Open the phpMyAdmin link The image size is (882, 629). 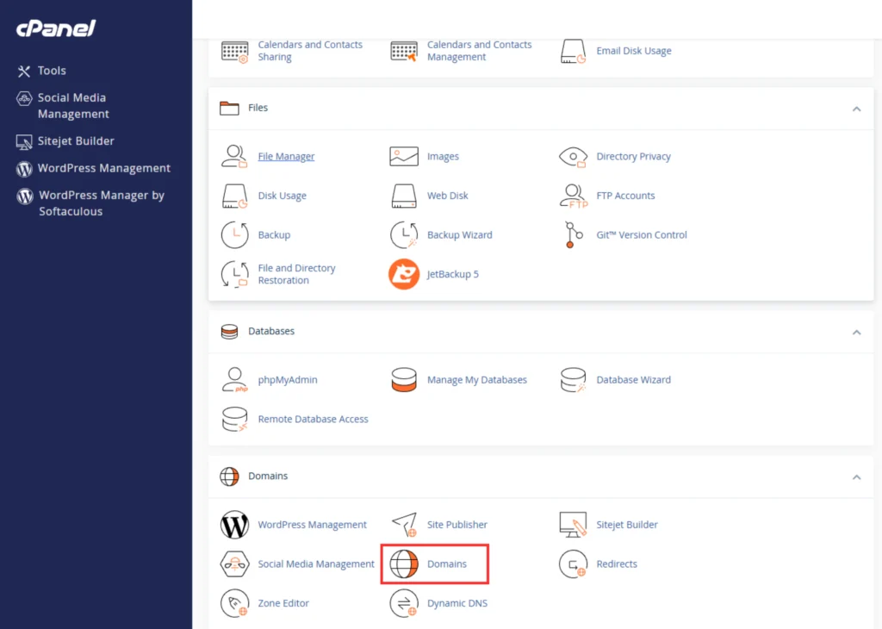click(x=288, y=380)
